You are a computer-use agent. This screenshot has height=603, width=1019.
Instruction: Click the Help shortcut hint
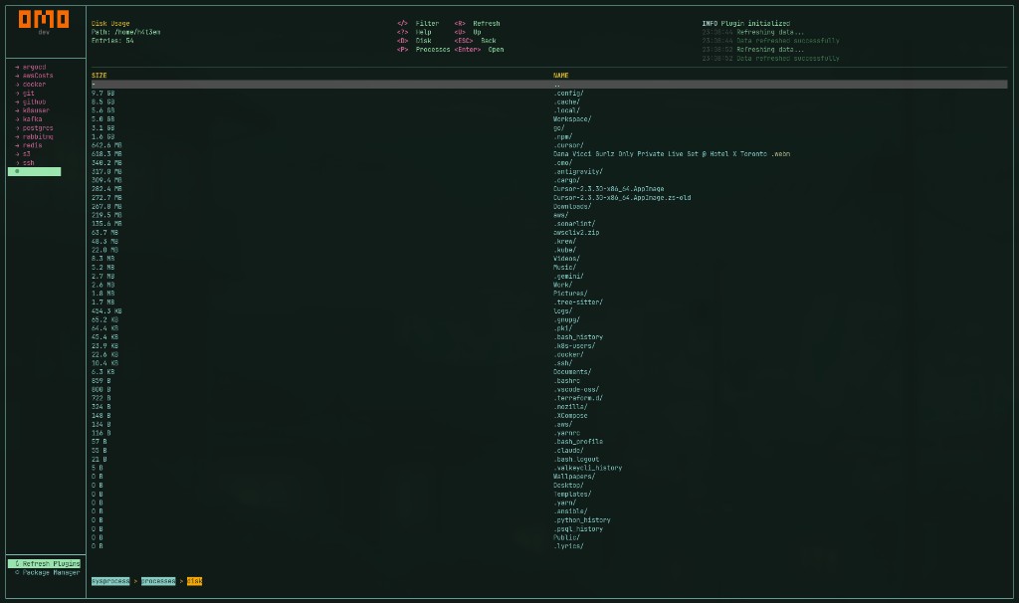click(414, 32)
